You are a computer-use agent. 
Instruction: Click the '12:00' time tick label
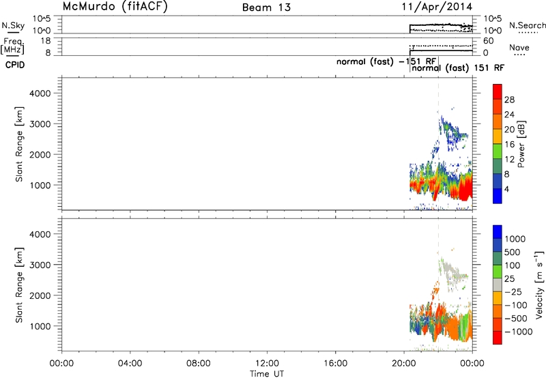point(267,364)
